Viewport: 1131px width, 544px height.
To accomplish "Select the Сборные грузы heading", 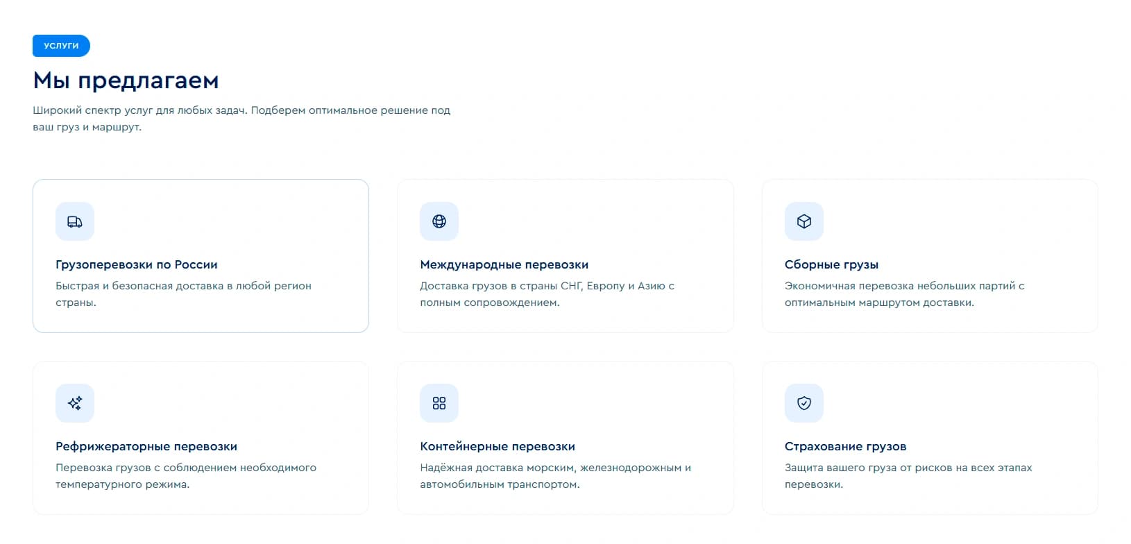I will pyautogui.click(x=832, y=264).
